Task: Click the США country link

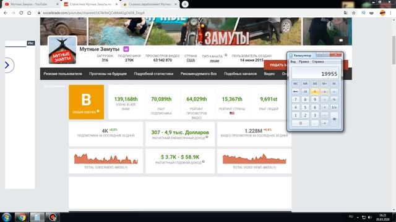Action: (191, 60)
